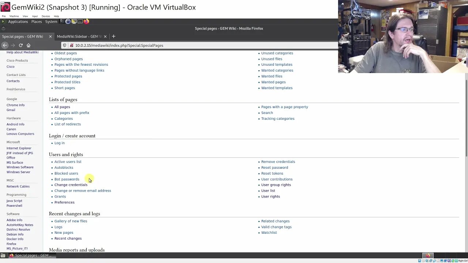Open the VirtualBox View menu

[25, 16]
